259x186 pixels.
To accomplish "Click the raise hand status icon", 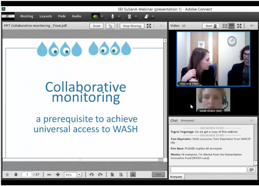I will (146, 16).
